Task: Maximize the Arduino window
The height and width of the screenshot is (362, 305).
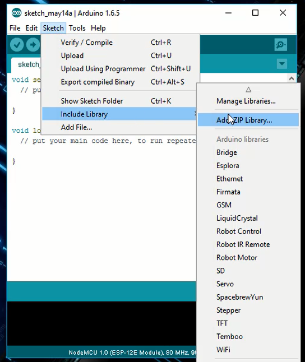Action: (x=255, y=13)
